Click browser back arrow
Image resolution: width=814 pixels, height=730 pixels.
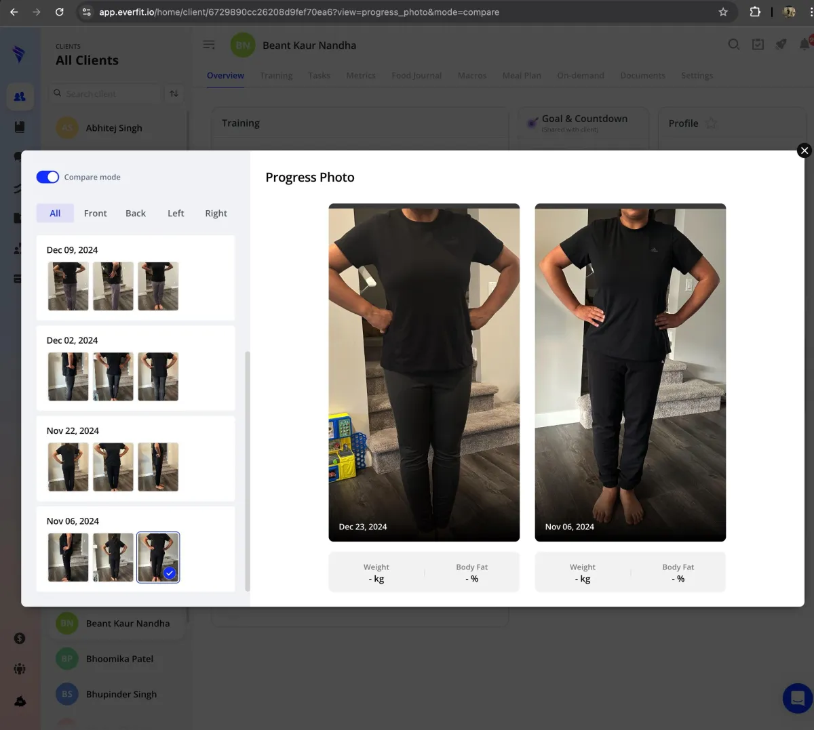click(x=14, y=12)
